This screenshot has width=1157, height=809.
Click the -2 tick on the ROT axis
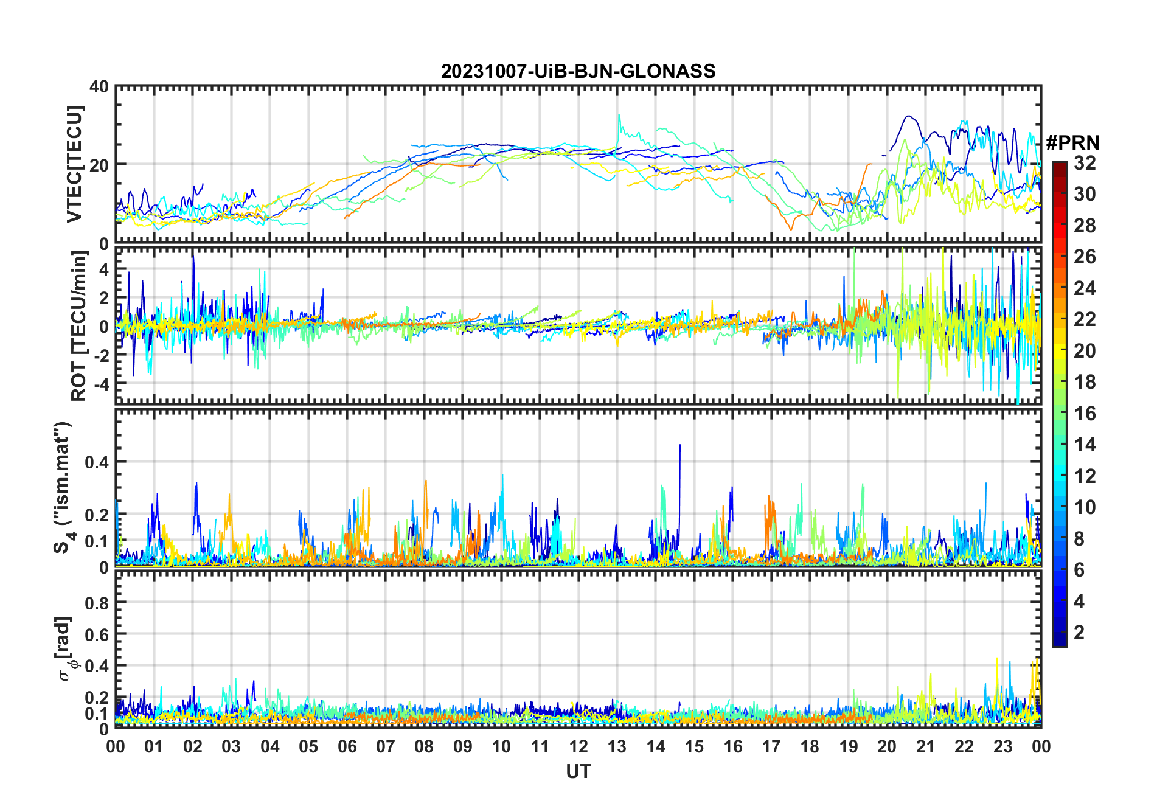coord(100,355)
